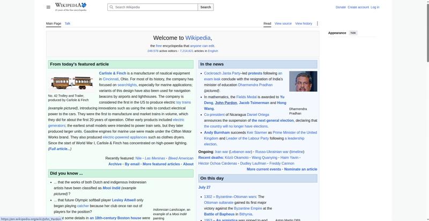Open the By email link

(132, 164)
